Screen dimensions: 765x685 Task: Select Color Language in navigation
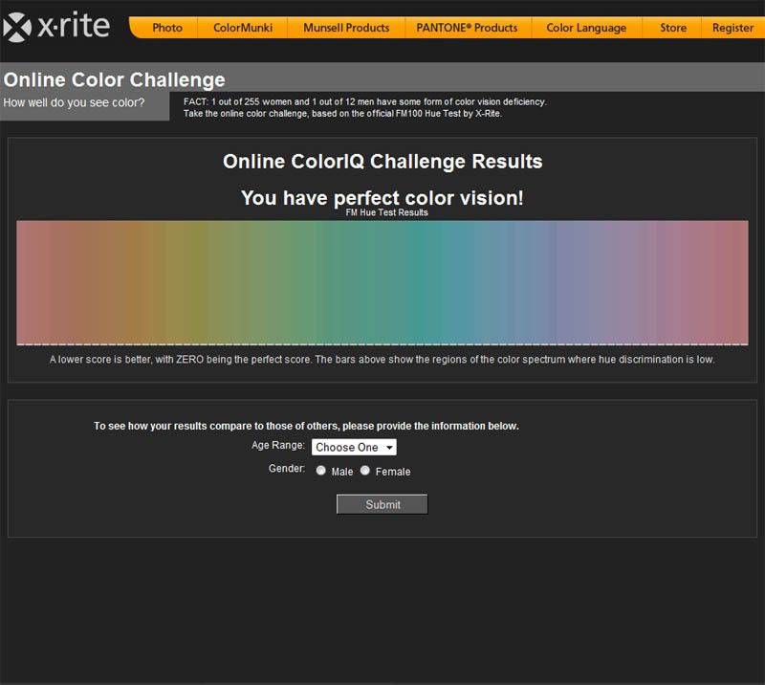[586, 28]
